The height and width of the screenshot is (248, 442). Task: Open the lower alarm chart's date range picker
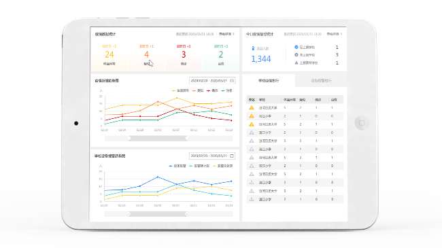point(212,156)
